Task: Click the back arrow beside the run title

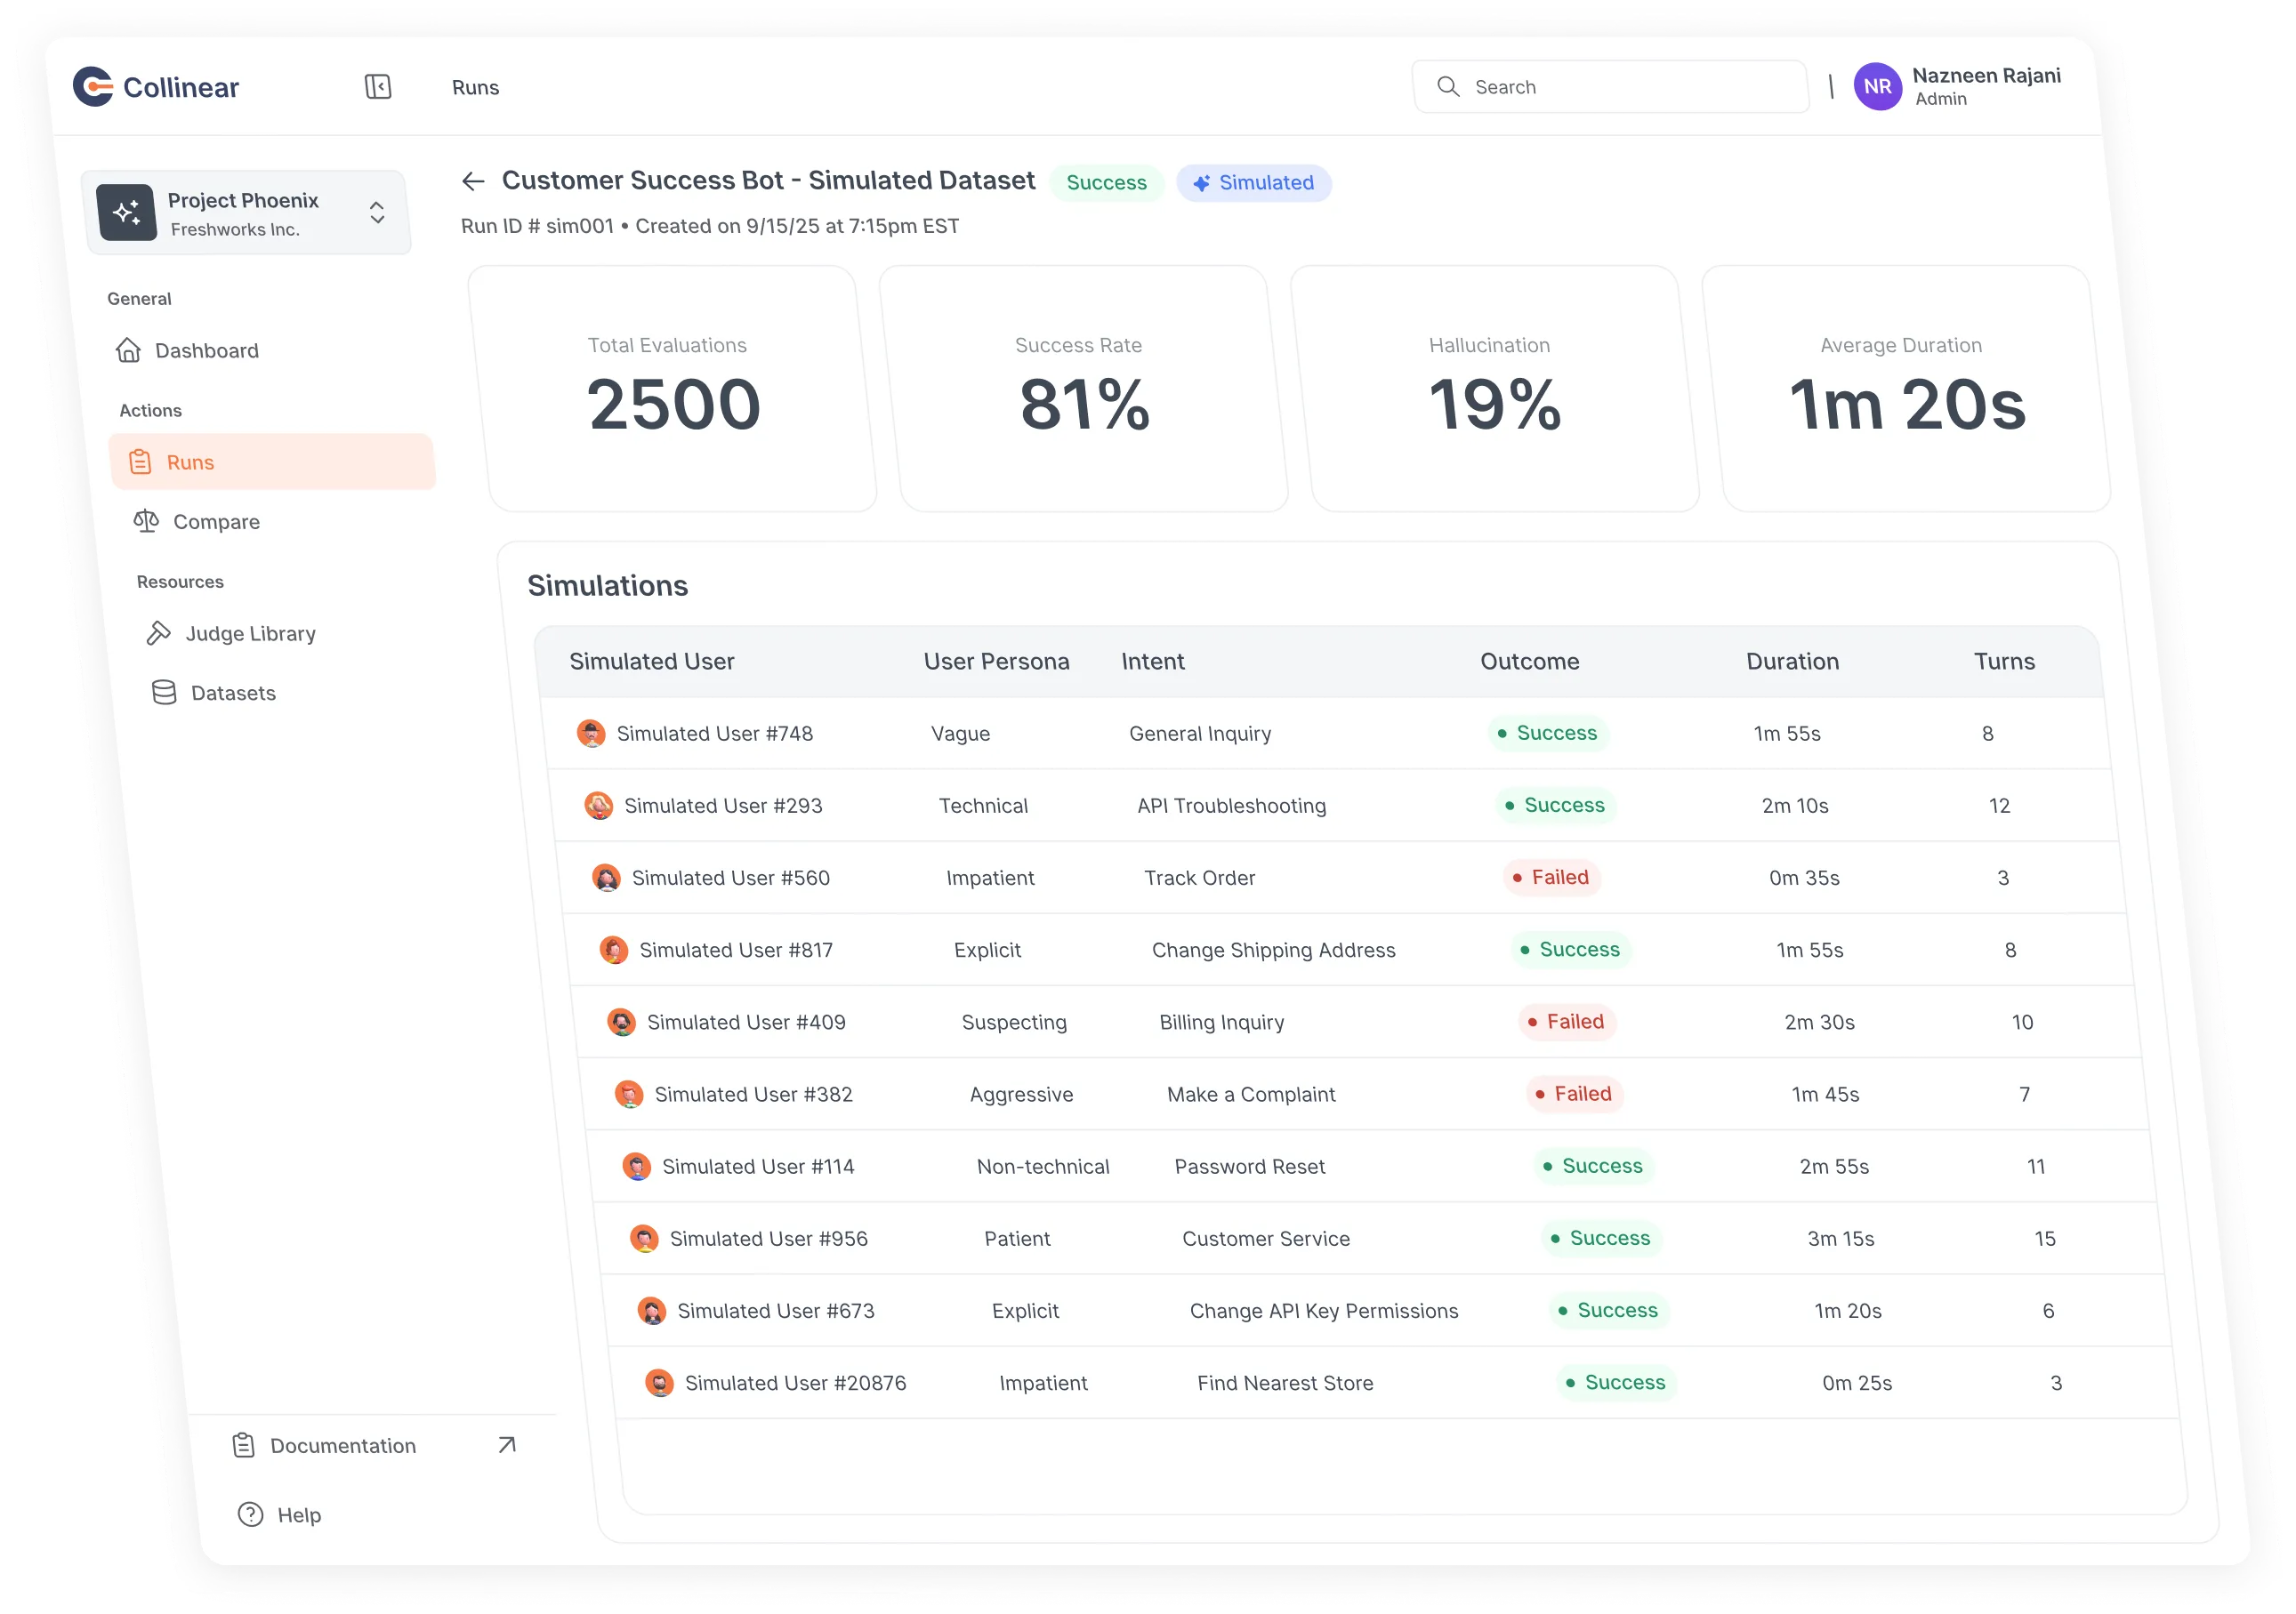Action: point(473,181)
